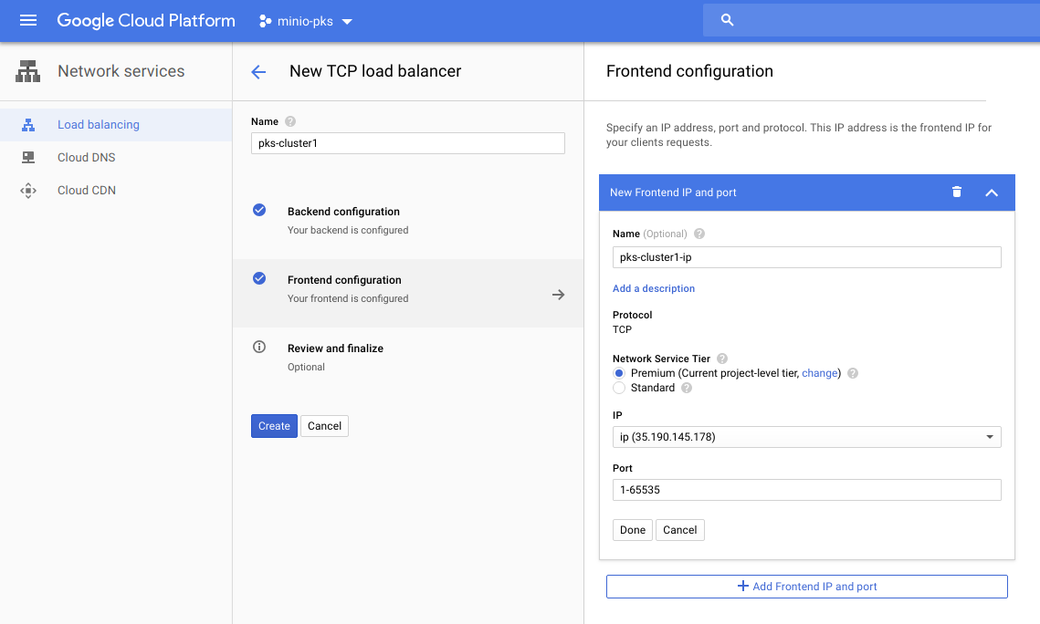Viewport: 1040px width, 624px height.
Task: Click the Network Service Tier help icon
Action: [722, 359]
